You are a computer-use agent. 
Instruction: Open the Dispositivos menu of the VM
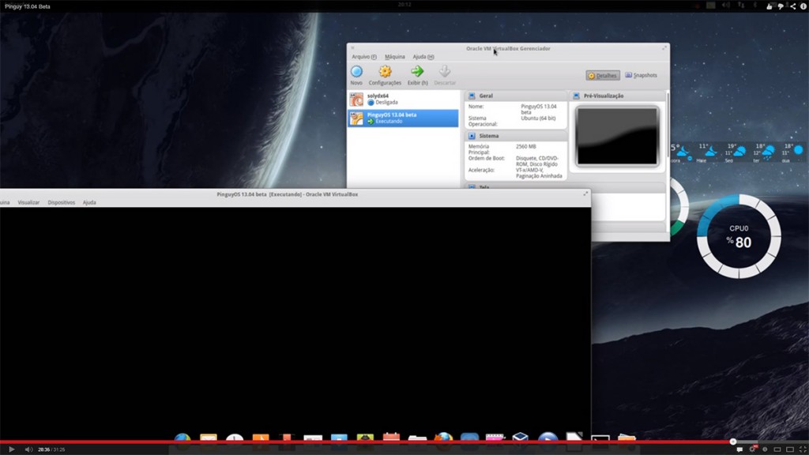61,202
